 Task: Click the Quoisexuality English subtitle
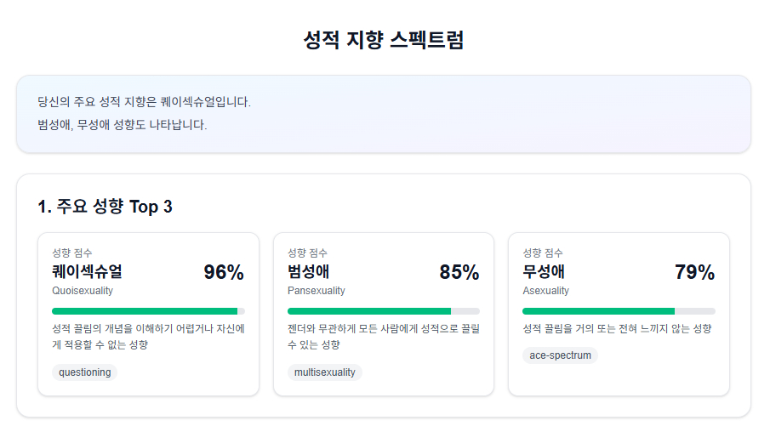tap(83, 291)
